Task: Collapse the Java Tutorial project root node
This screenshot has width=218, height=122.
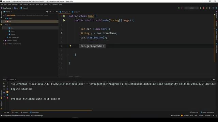Action: (x=4, y=15)
